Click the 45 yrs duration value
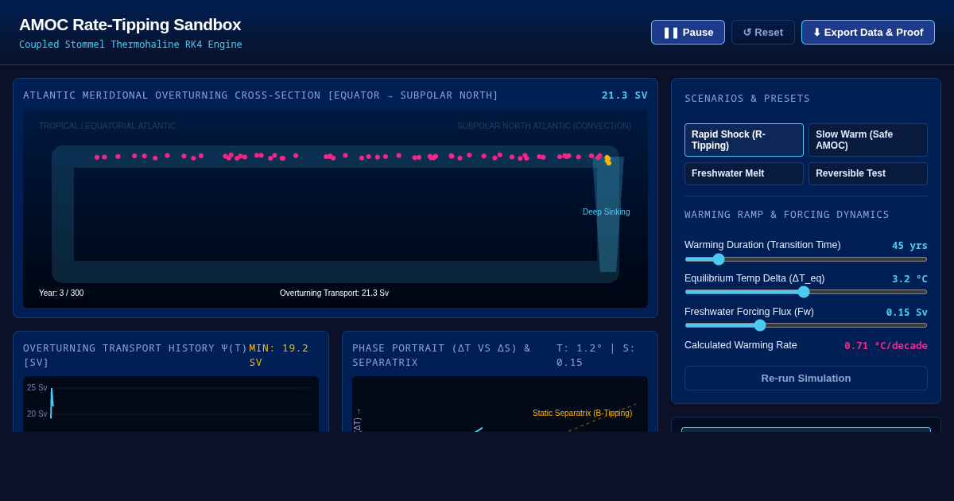This screenshot has width=954, height=501. pyautogui.click(x=909, y=246)
